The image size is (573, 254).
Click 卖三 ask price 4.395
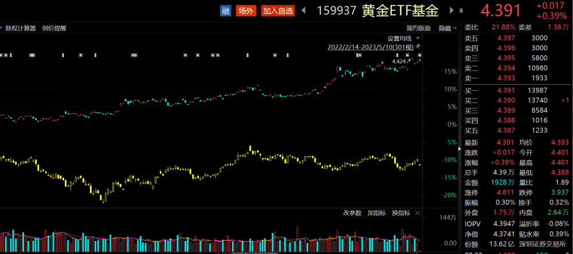pos(506,58)
